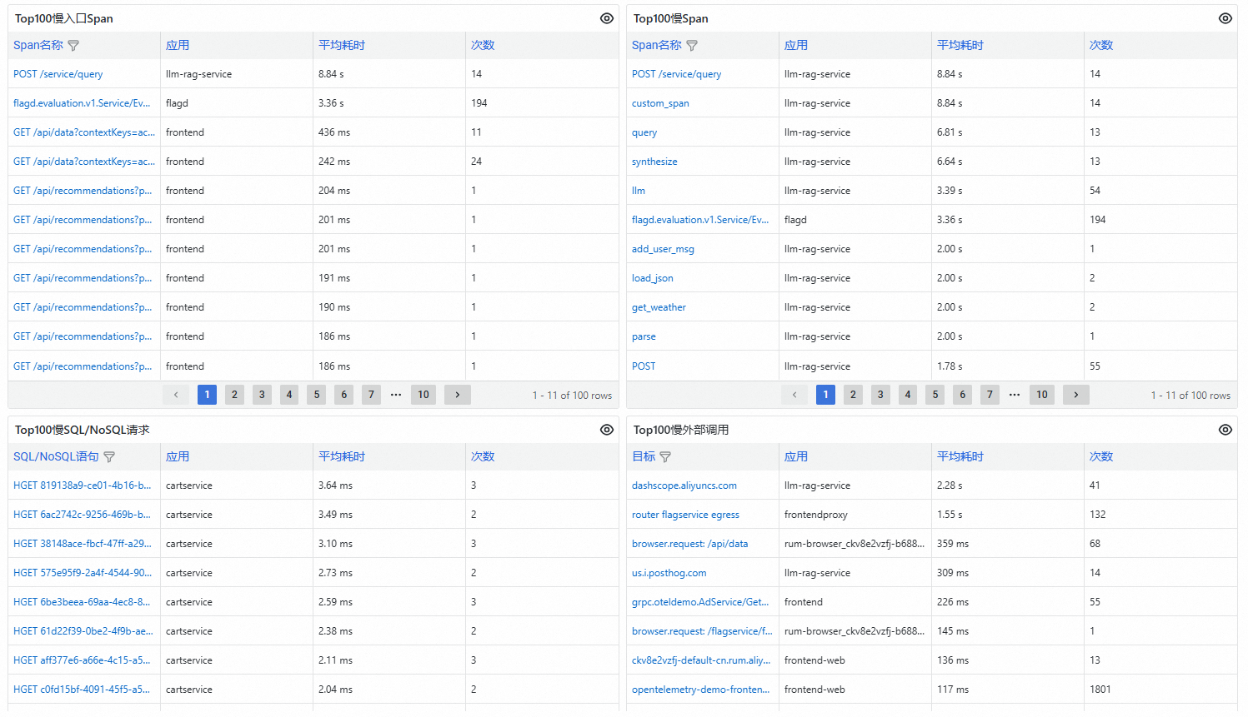Select page 3 in Top100慢Span pagination

click(x=880, y=395)
